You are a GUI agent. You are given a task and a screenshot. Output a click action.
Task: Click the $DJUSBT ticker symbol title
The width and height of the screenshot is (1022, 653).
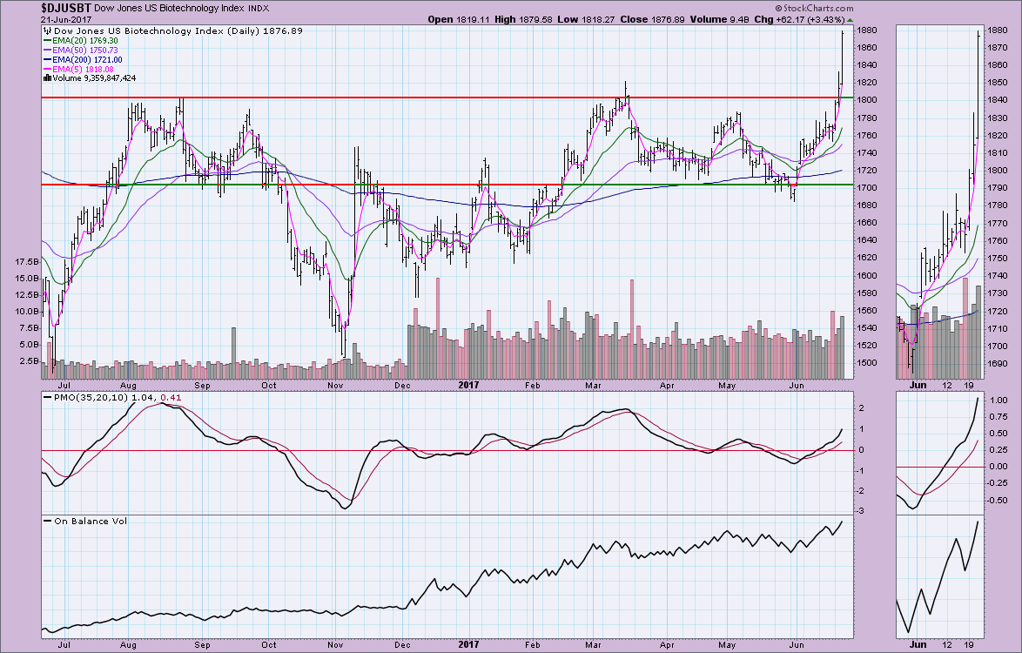click(x=66, y=8)
